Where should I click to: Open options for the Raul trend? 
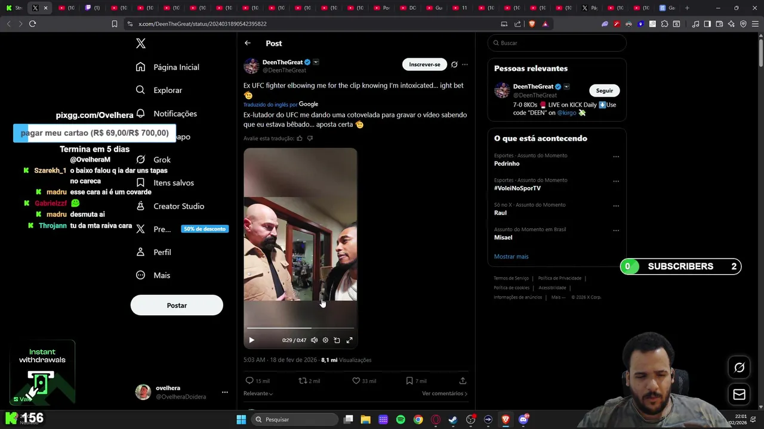616,206
